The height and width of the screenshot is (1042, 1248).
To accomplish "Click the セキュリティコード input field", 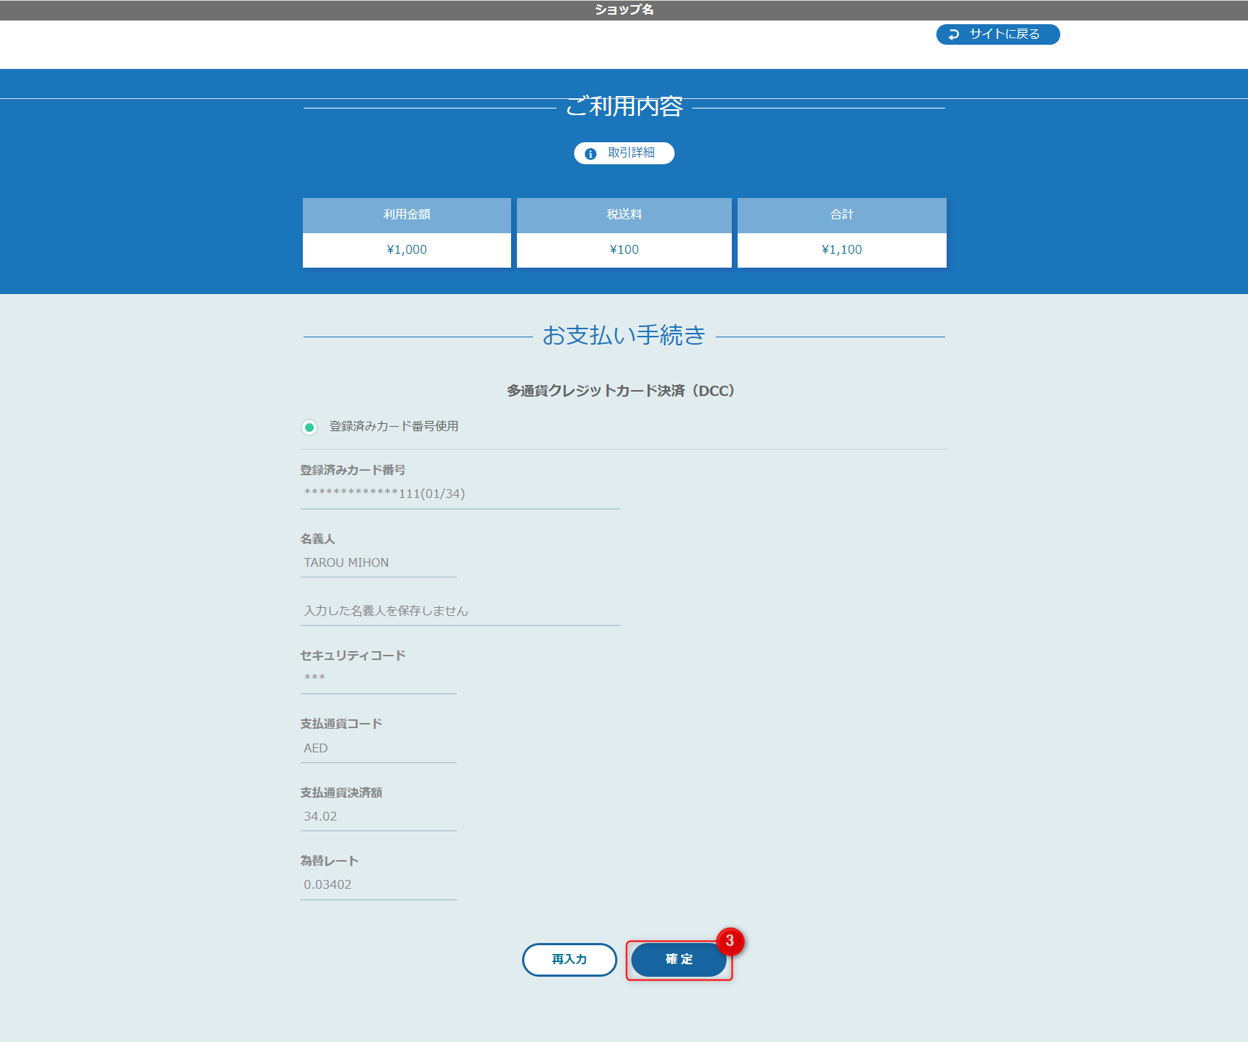I will click(378, 677).
